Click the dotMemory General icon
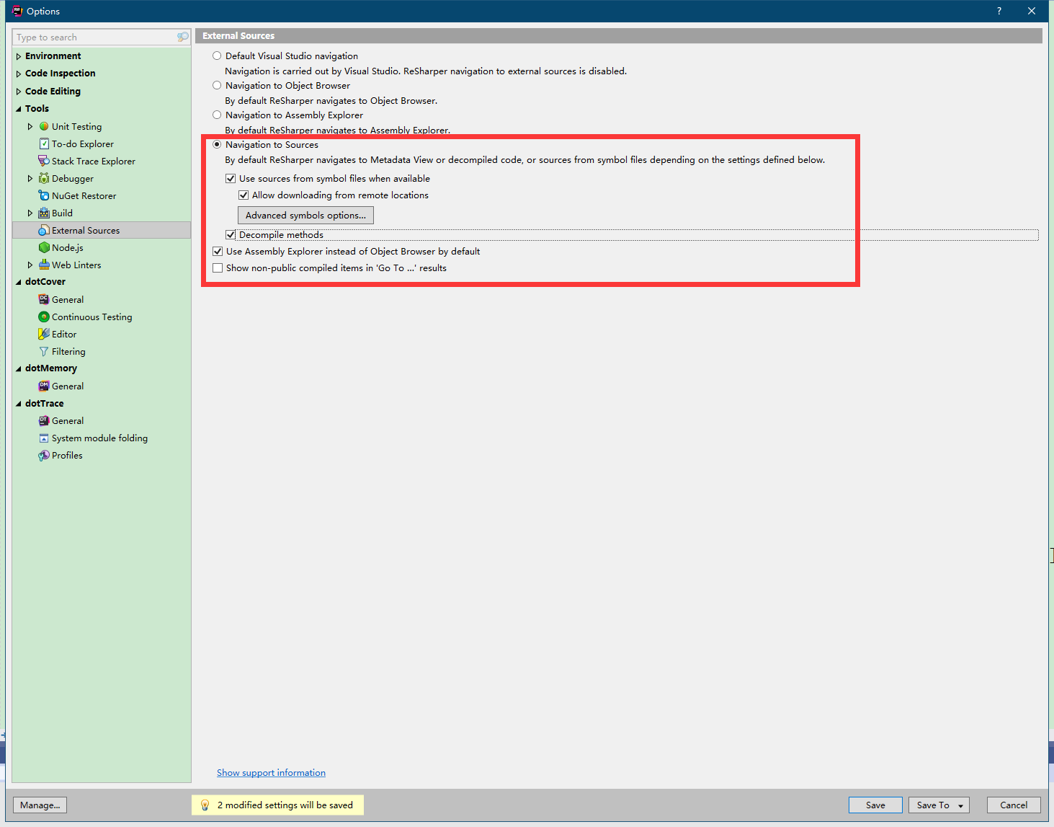 click(x=44, y=386)
